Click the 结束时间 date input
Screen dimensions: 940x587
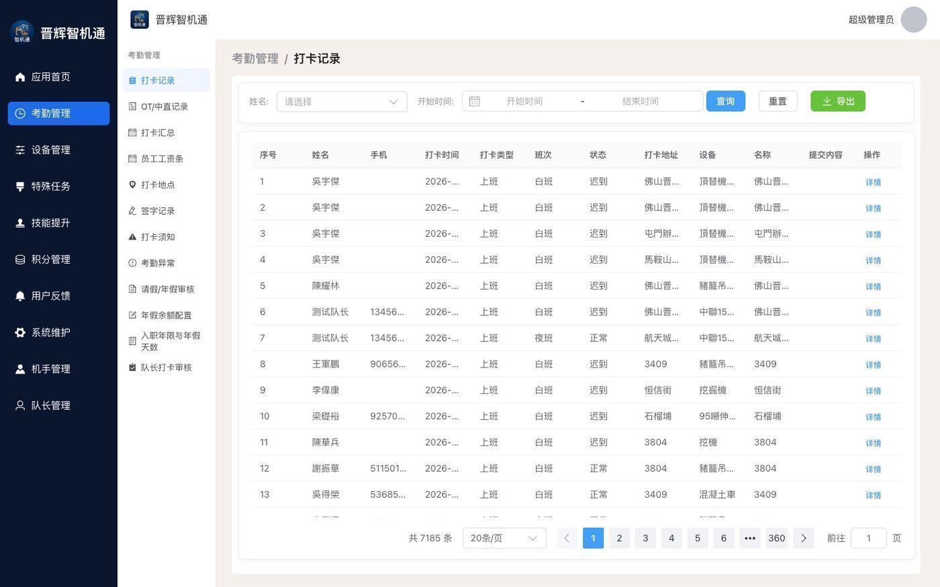coord(641,101)
